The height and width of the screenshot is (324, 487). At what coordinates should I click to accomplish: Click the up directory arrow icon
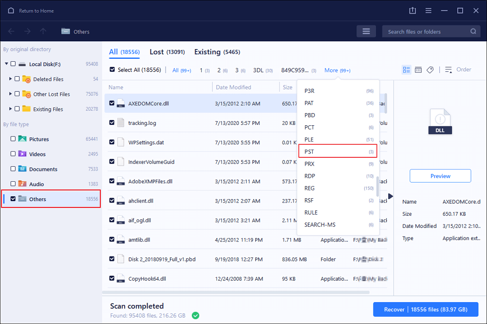click(x=43, y=32)
